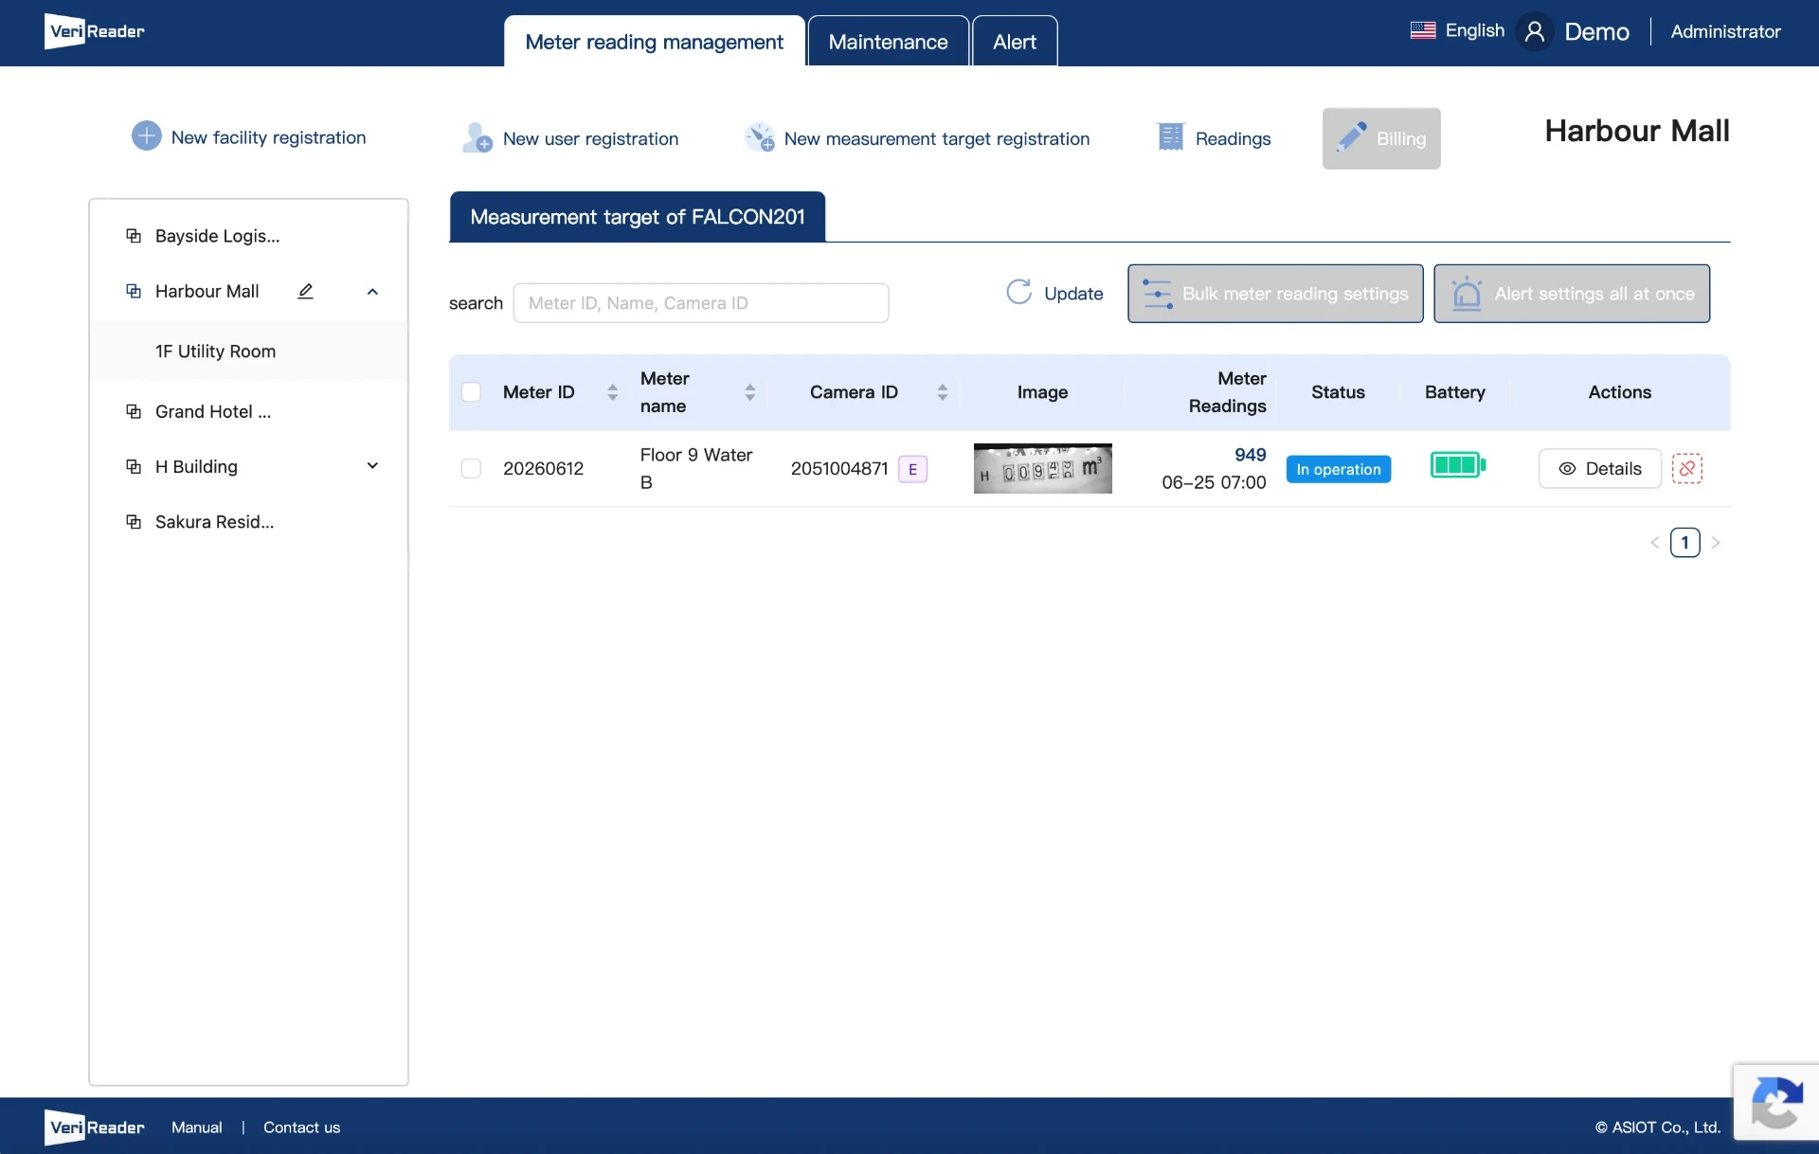Open the meter image thumbnail
1819x1154 pixels.
(x=1042, y=469)
